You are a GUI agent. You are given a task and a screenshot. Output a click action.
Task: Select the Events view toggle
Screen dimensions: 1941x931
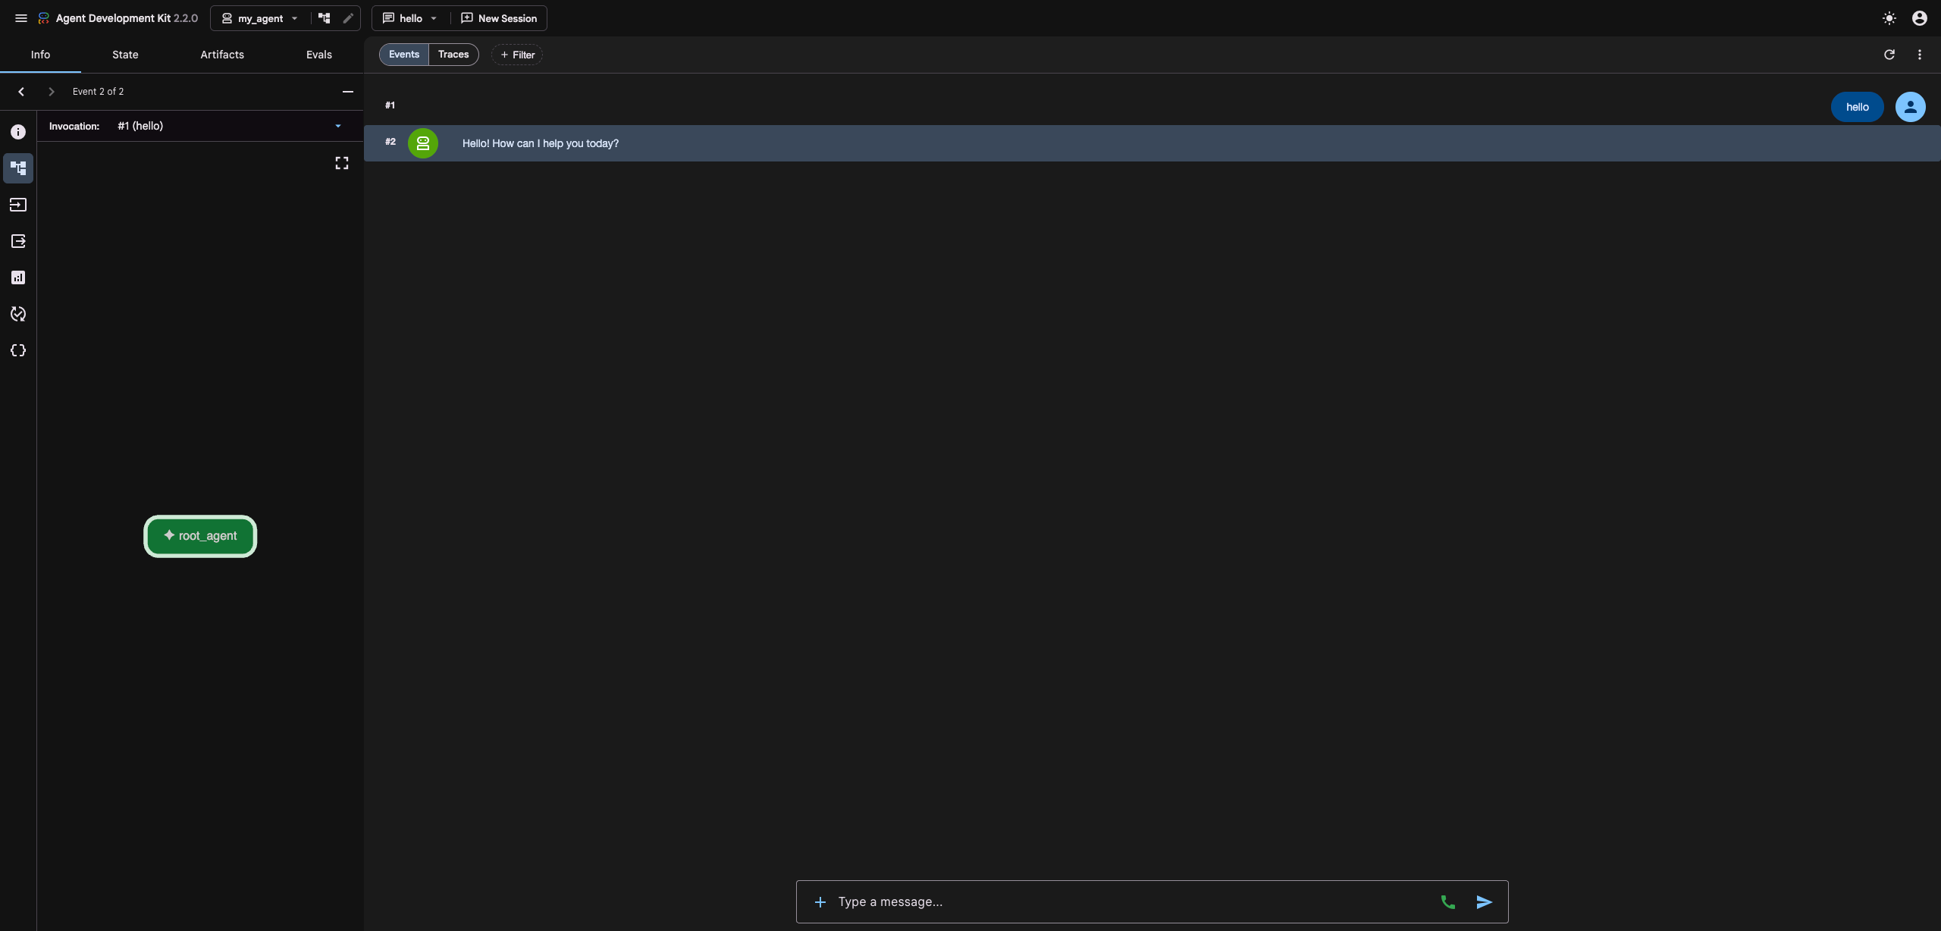coord(404,55)
